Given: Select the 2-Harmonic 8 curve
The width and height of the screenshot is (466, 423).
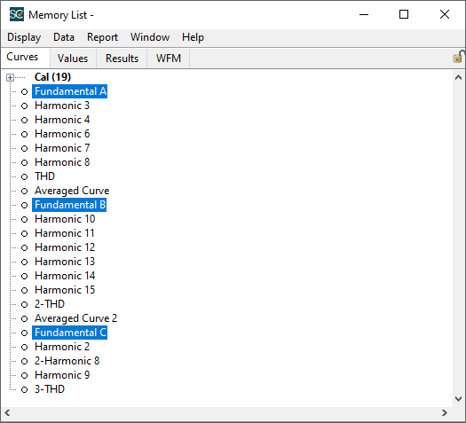Looking at the screenshot, I should [x=67, y=361].
